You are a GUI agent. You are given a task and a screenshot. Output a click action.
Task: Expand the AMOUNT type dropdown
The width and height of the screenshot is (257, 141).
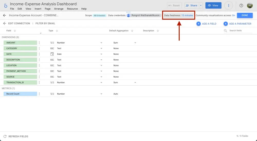pos(101,43)
